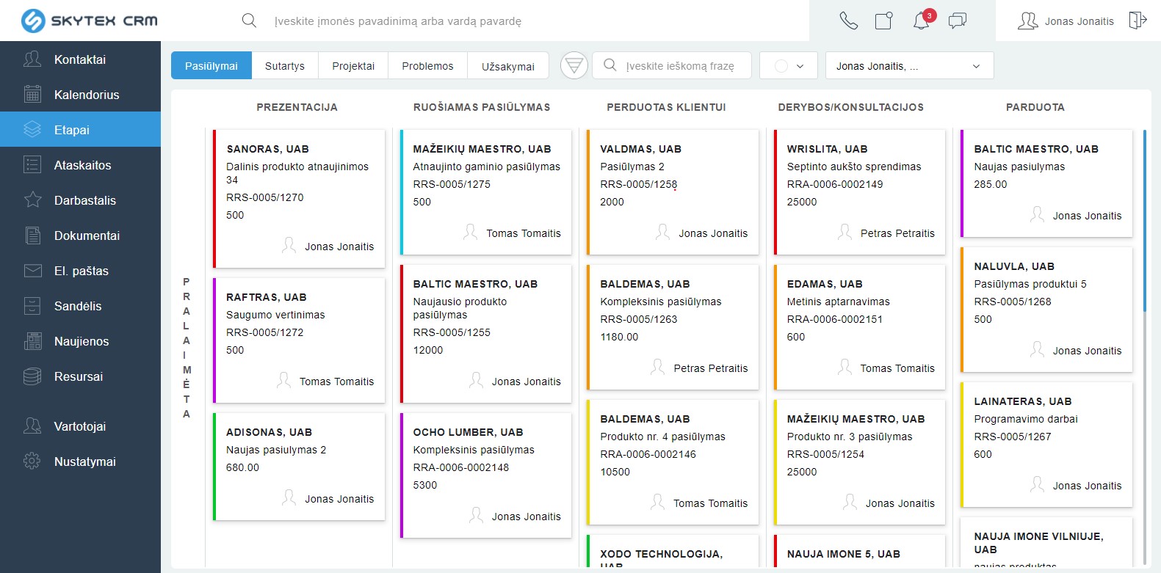Screen dimensions: 1161x573
Task: Click the Sandėlis storage icon
Action: coord(32,305)
